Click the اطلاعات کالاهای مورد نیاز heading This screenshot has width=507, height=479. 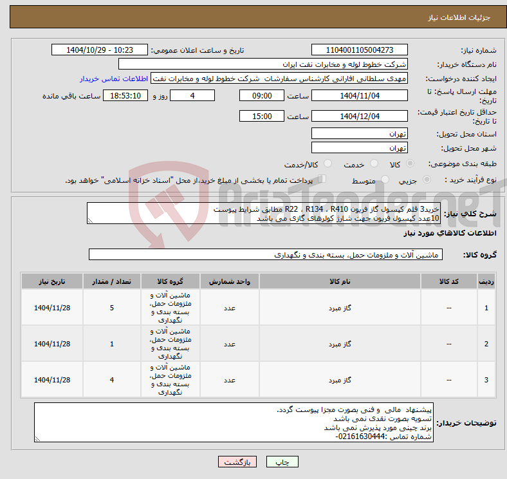click(450, 233)
